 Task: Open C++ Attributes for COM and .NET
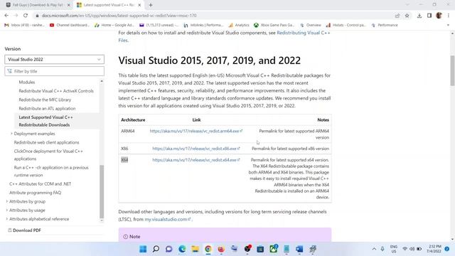(x=40, y=183)
